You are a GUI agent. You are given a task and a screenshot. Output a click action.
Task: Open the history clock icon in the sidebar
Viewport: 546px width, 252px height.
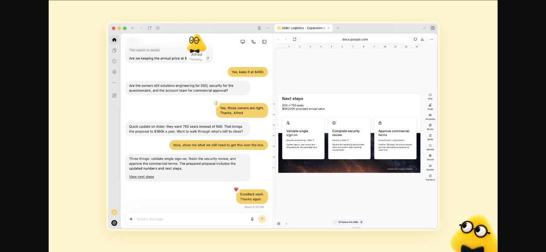pyautogui.click(x=114, y=61)
